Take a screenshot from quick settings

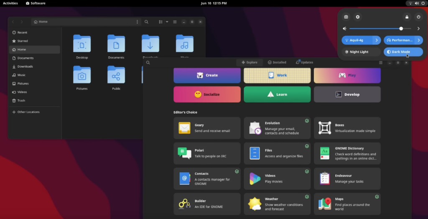click(346, 17)
